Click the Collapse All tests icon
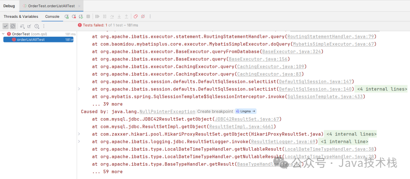 tap(29, 26)
